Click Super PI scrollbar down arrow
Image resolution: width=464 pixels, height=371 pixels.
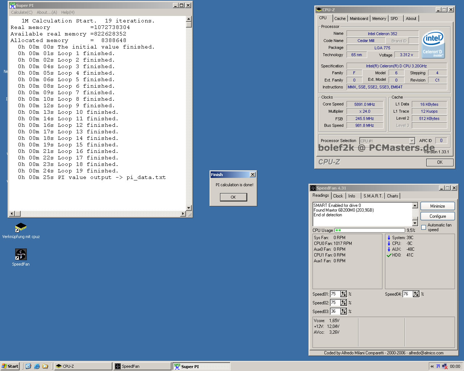(x=189, y=208)
